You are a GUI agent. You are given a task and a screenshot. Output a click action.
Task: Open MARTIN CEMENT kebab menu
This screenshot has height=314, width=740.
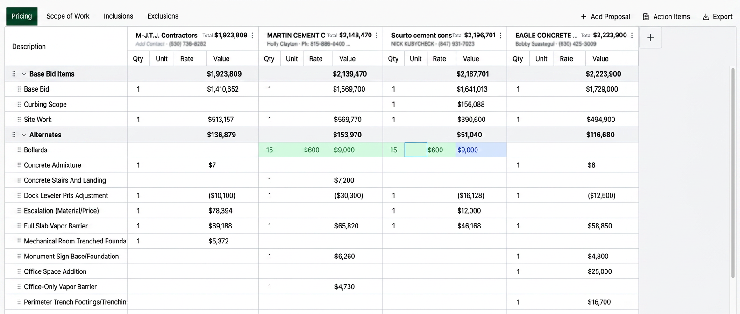tap(377, 36)
